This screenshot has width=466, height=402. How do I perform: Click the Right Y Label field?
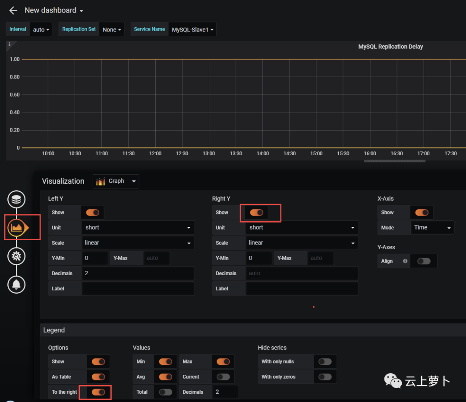point(302,289)
